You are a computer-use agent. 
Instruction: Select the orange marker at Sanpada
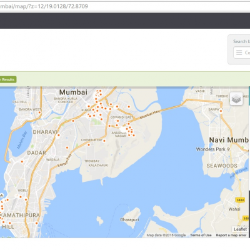tap(221, 111)
